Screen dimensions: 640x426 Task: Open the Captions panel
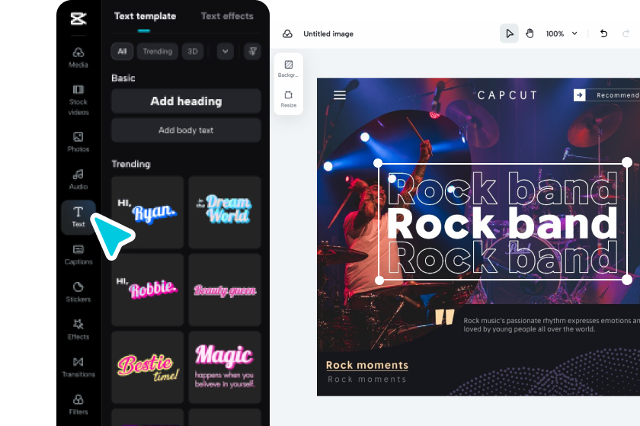[78, 255]
